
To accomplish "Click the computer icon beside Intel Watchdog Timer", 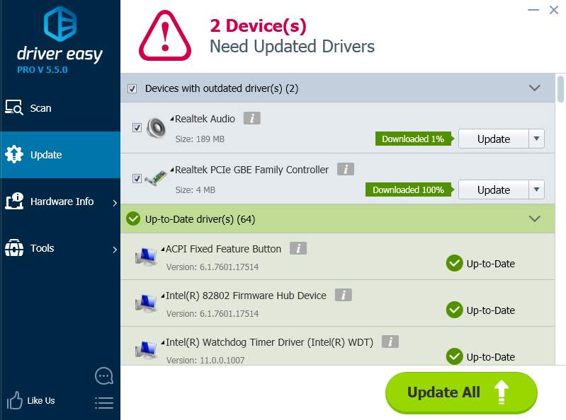I will point(146,350).
